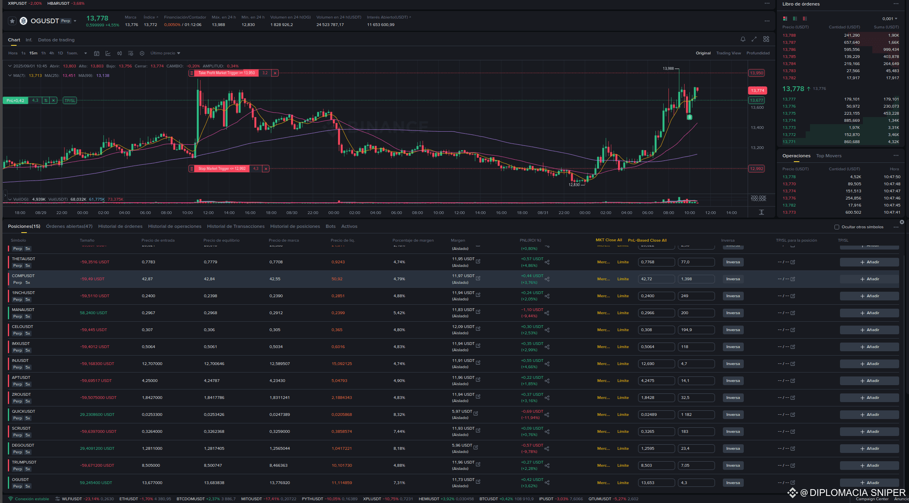Close APTUSDT position at market price
The height and width of the screenshot is (503, 909).
(603, 381)
